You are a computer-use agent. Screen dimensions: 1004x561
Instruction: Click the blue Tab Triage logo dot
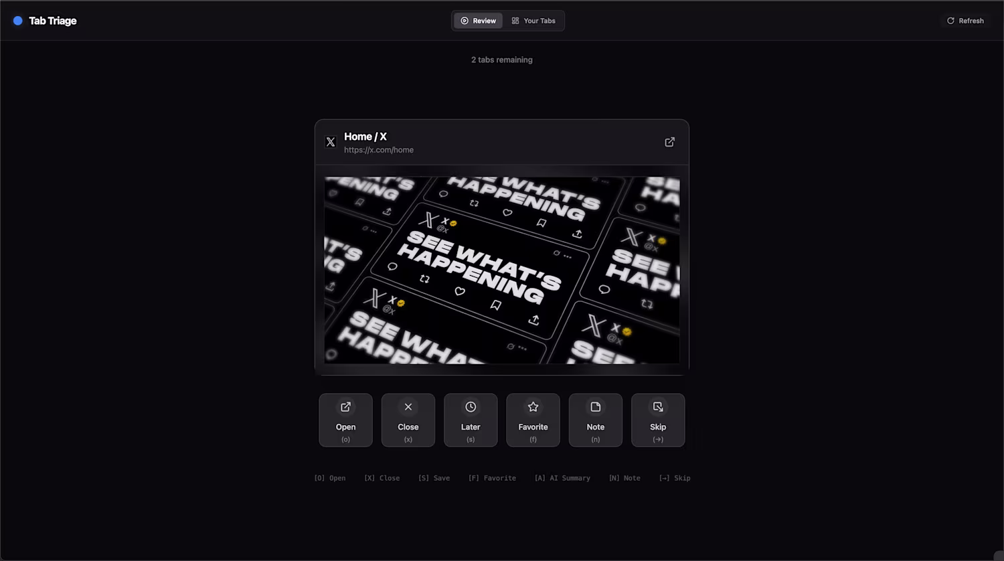click(18, 21)
